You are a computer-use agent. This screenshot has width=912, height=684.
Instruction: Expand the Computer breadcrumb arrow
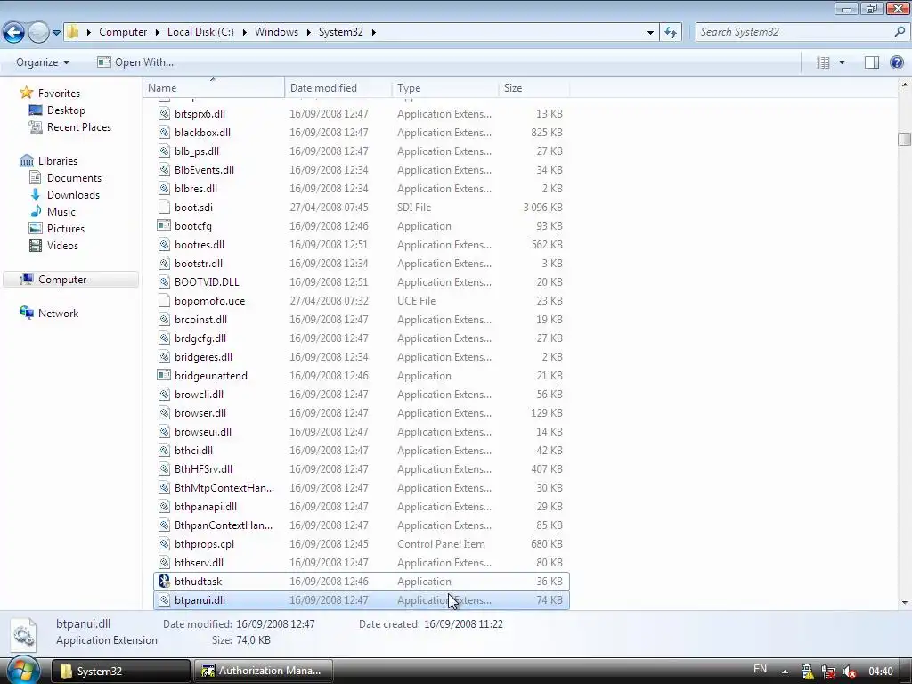[x=157, y=32]
